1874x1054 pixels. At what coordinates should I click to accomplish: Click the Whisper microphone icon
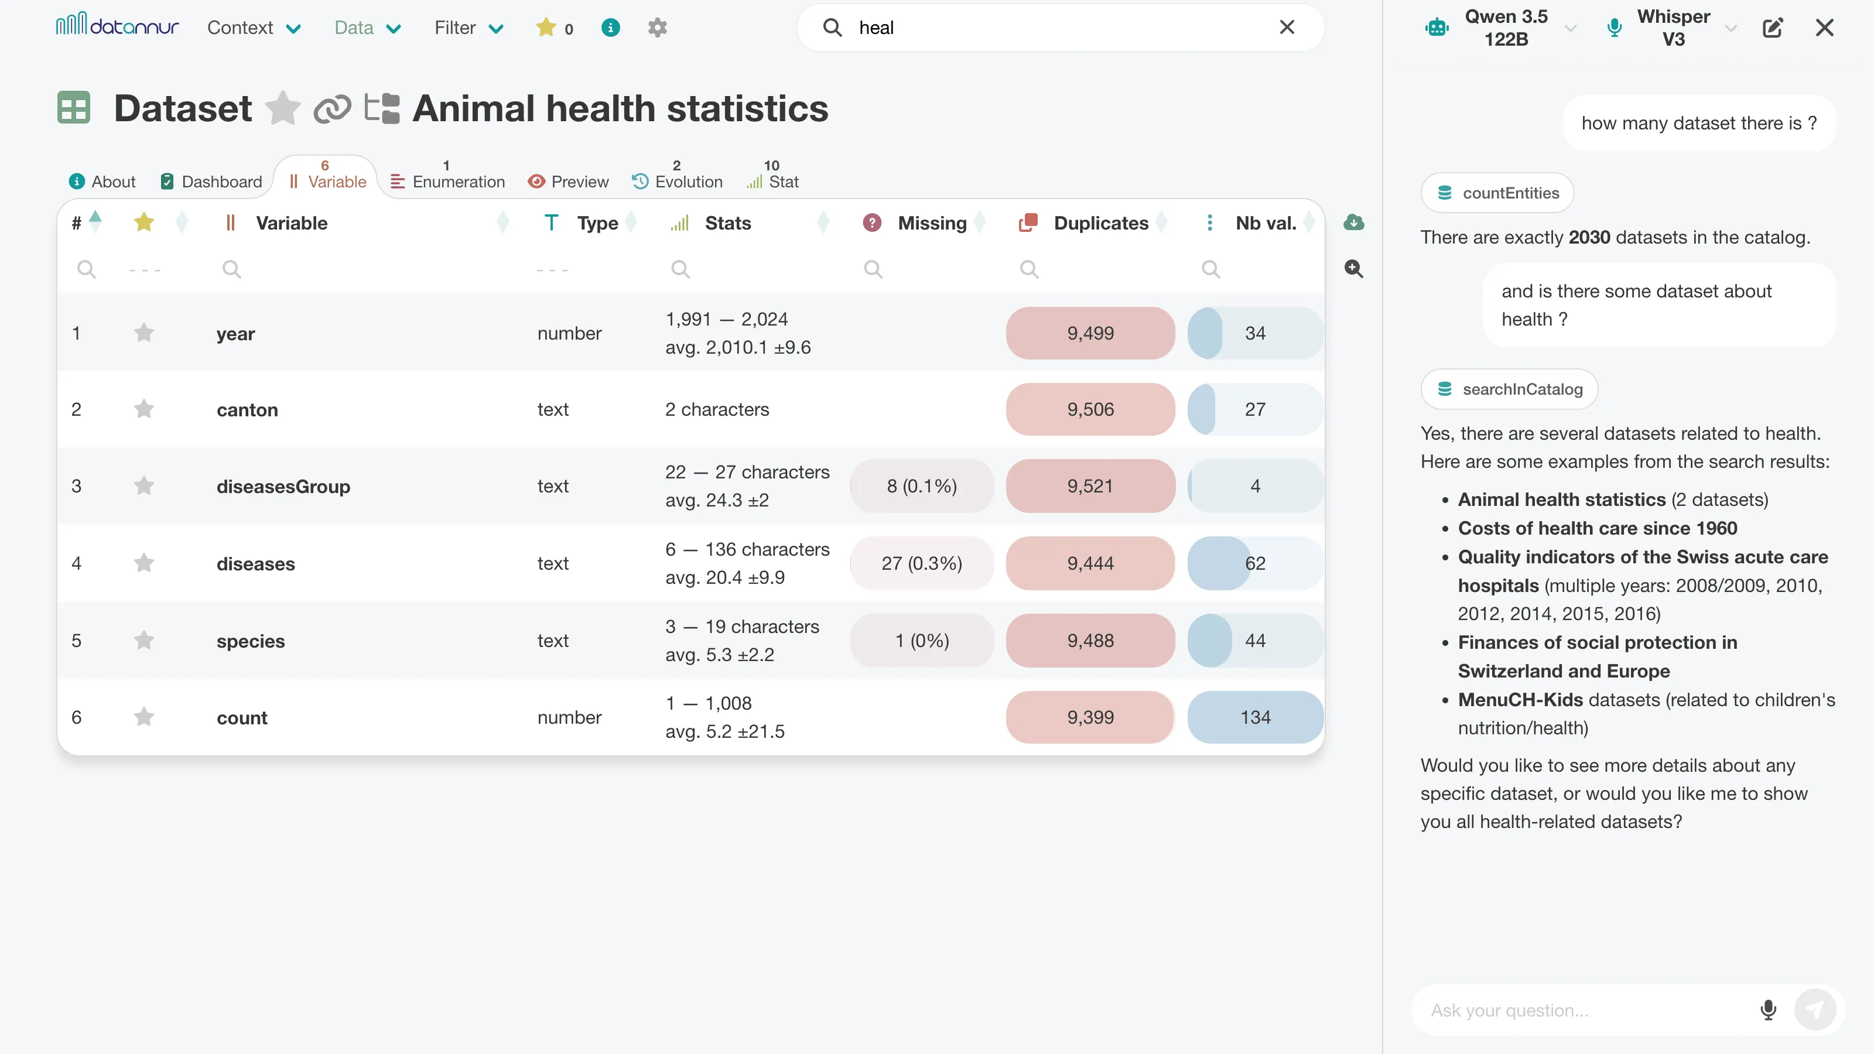(1613, 28)
